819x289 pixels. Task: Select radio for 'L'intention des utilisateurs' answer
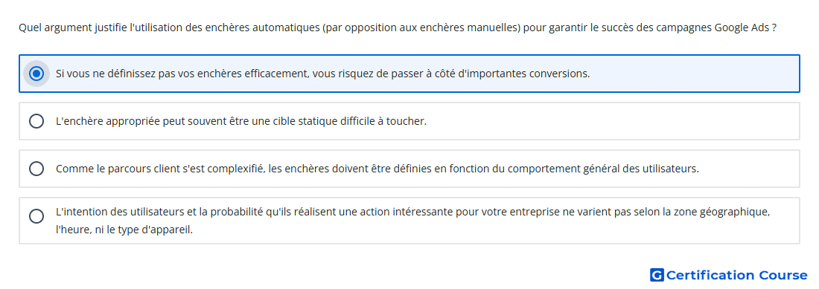(36, 216)
